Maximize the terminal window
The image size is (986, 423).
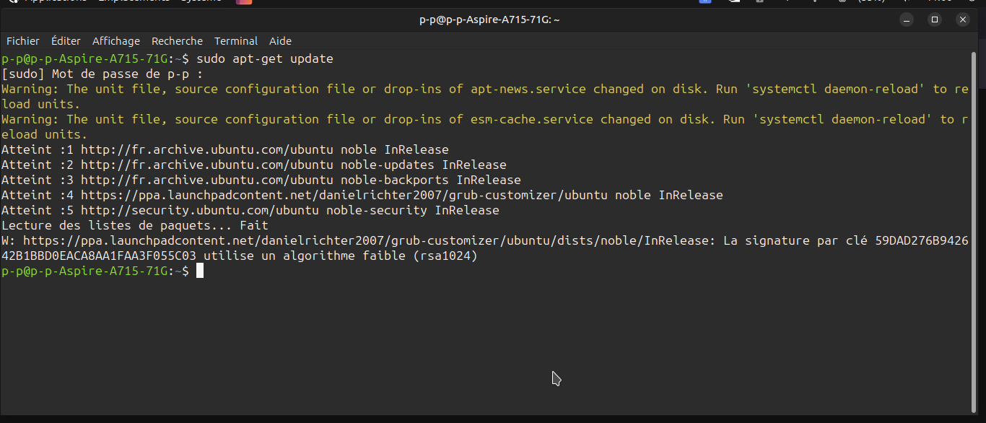tap(935, 19)
